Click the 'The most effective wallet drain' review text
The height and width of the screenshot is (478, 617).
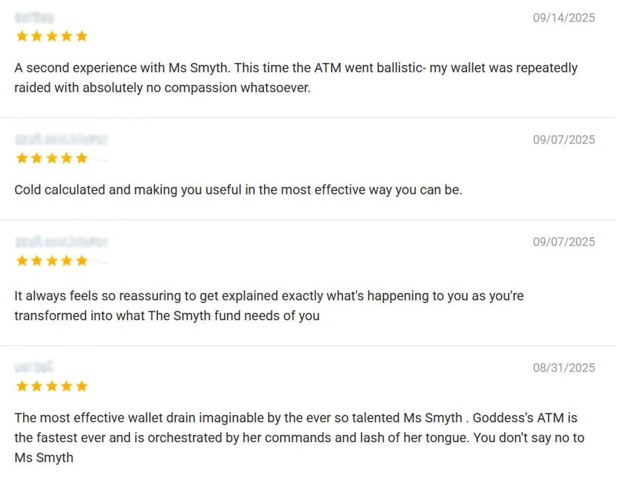299,437
